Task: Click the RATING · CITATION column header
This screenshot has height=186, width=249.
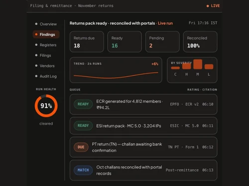Action: pyautogui.click(x=202, y=90)
